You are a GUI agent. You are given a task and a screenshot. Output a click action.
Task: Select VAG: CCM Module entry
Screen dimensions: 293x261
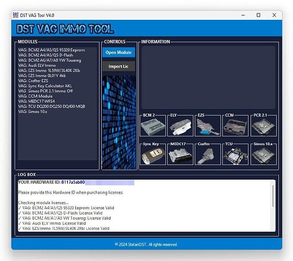pos(36,96)
